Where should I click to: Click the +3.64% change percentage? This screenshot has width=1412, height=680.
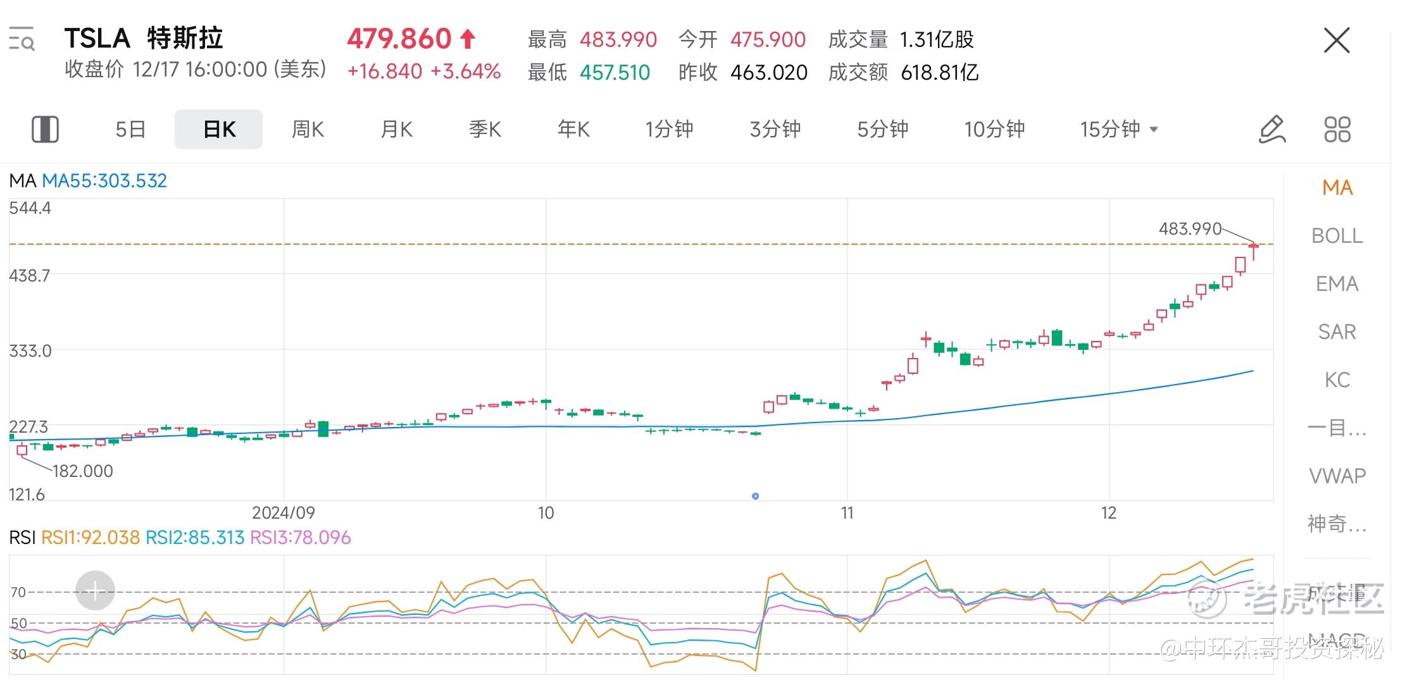466,71
